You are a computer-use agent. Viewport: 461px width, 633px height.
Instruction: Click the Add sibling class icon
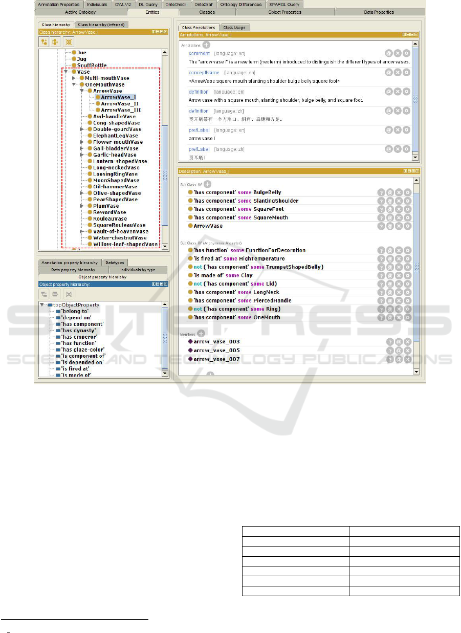[55, 41]
